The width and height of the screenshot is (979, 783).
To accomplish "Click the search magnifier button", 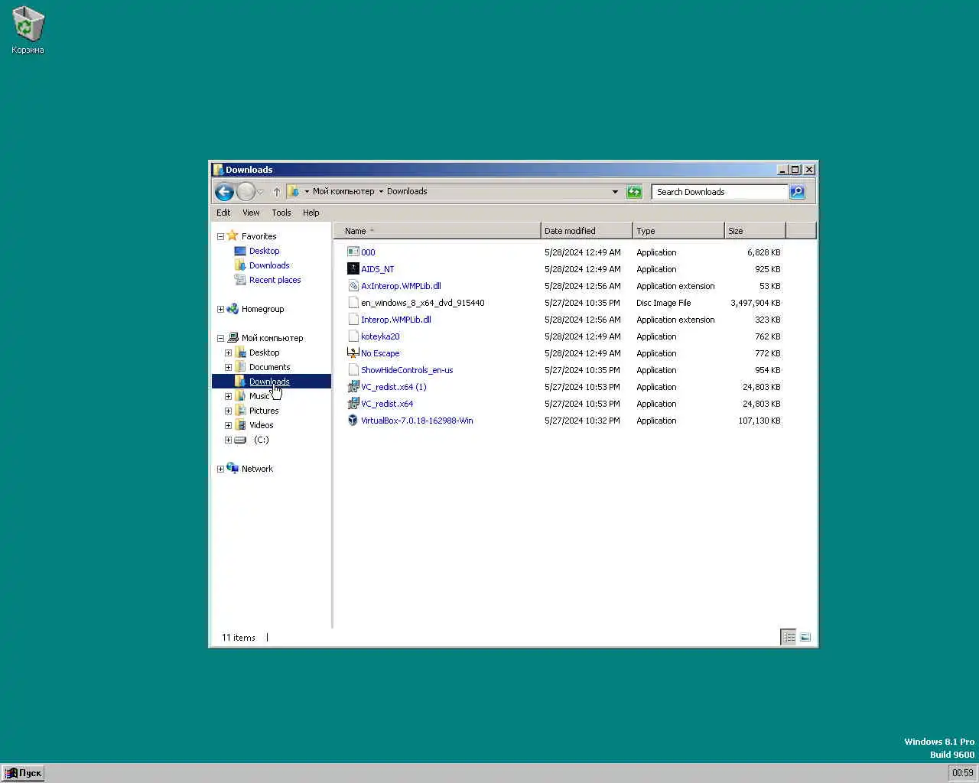I will click(798, 192).
